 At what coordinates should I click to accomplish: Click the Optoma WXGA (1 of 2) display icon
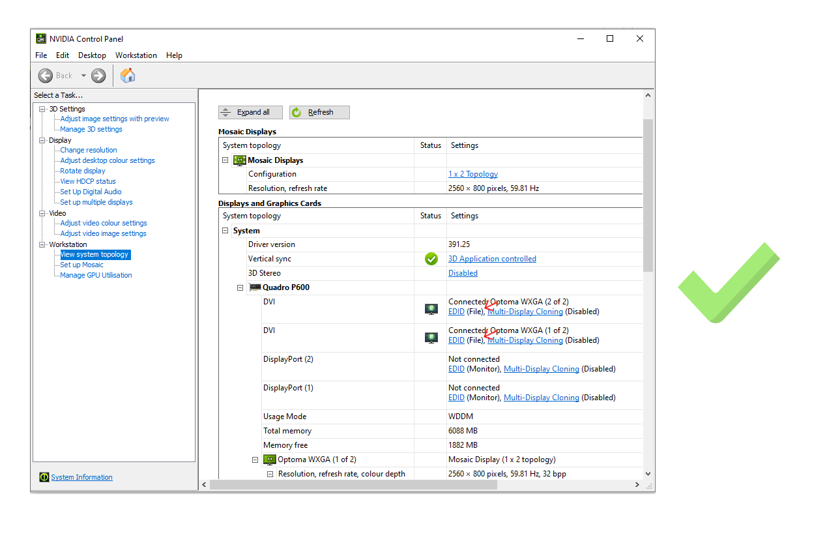coord(270,460)
